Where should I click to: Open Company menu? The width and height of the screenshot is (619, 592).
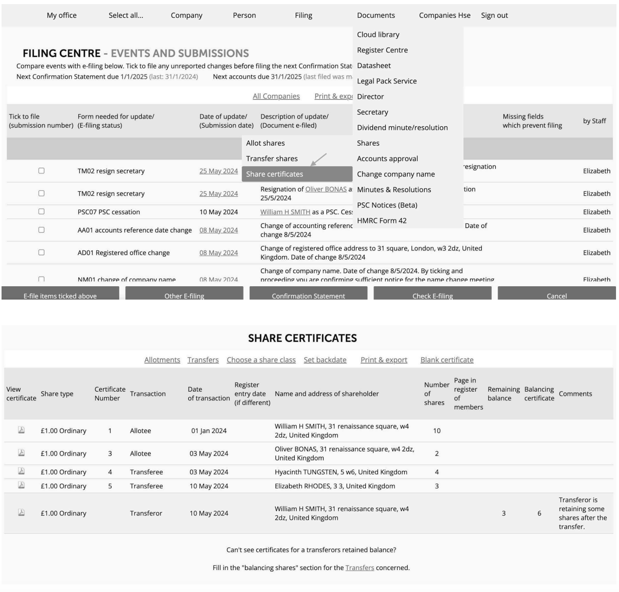coord(187,15)
